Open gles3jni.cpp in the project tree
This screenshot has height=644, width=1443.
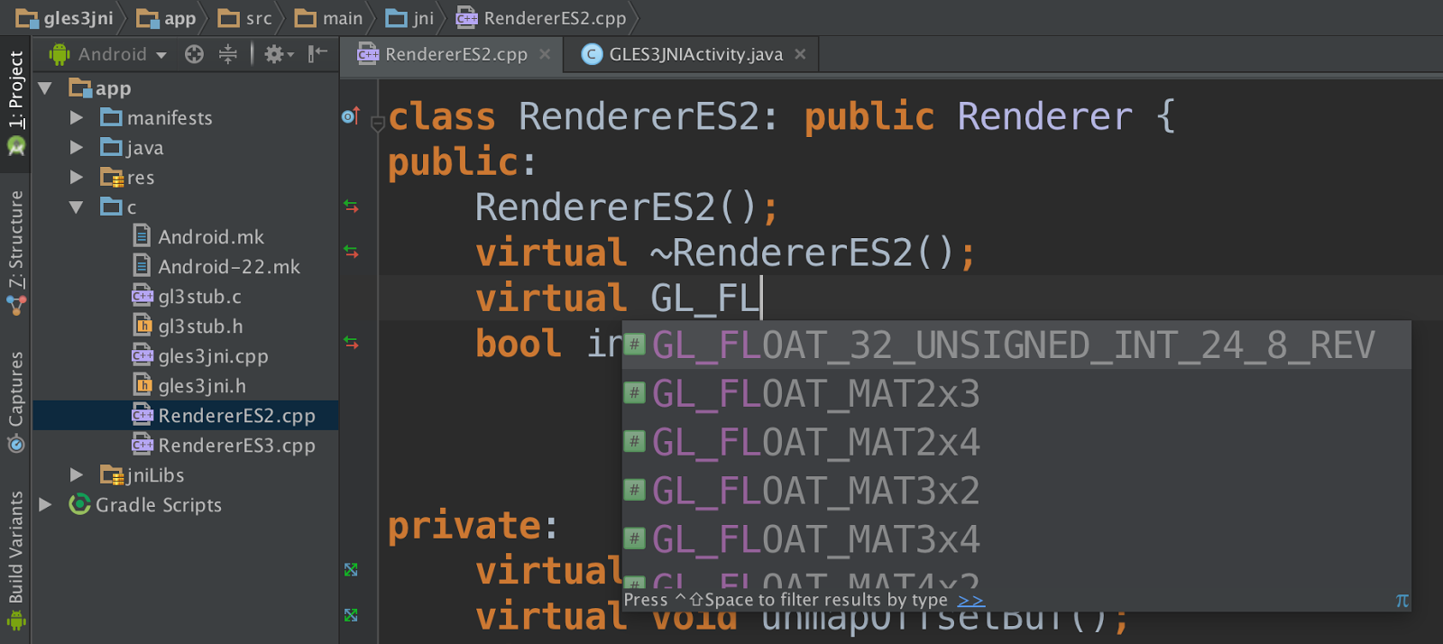[x=213, y=356]
